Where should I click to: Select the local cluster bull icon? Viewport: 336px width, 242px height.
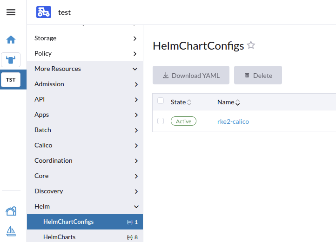[x=11, y=60]
